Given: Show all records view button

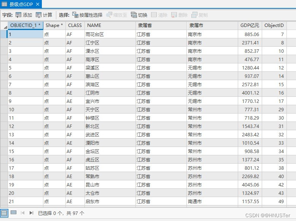Looking at the screenshot, I should 4,213.
